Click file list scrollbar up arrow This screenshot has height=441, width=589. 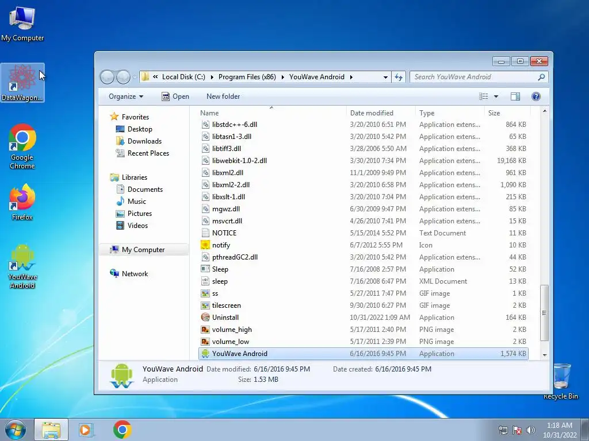[544, 111]
